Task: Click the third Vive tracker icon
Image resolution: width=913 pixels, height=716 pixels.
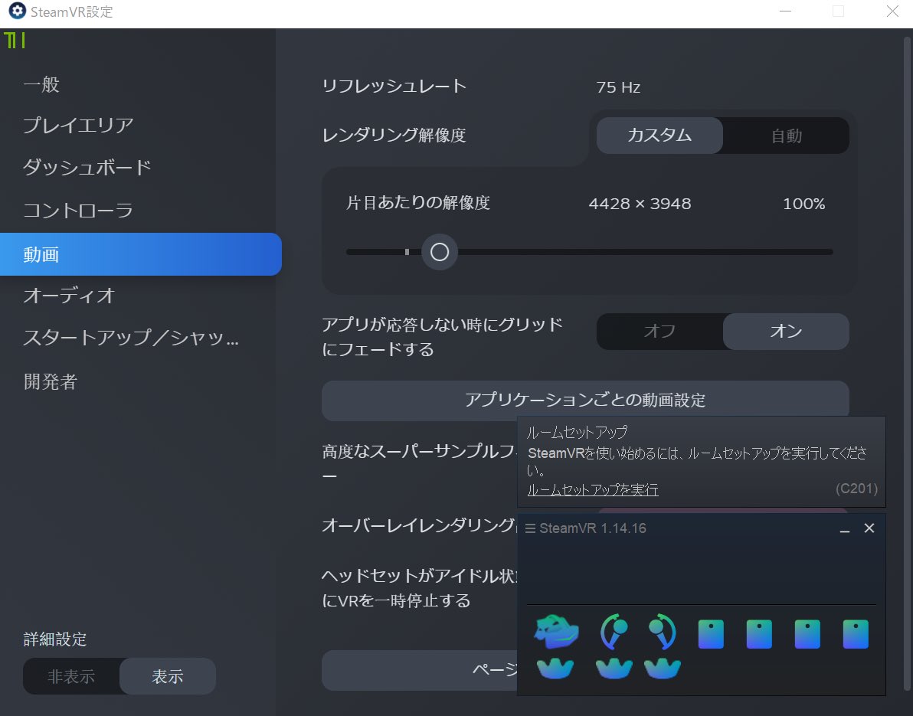Action: pyautogui.click(x=662, y=669)
